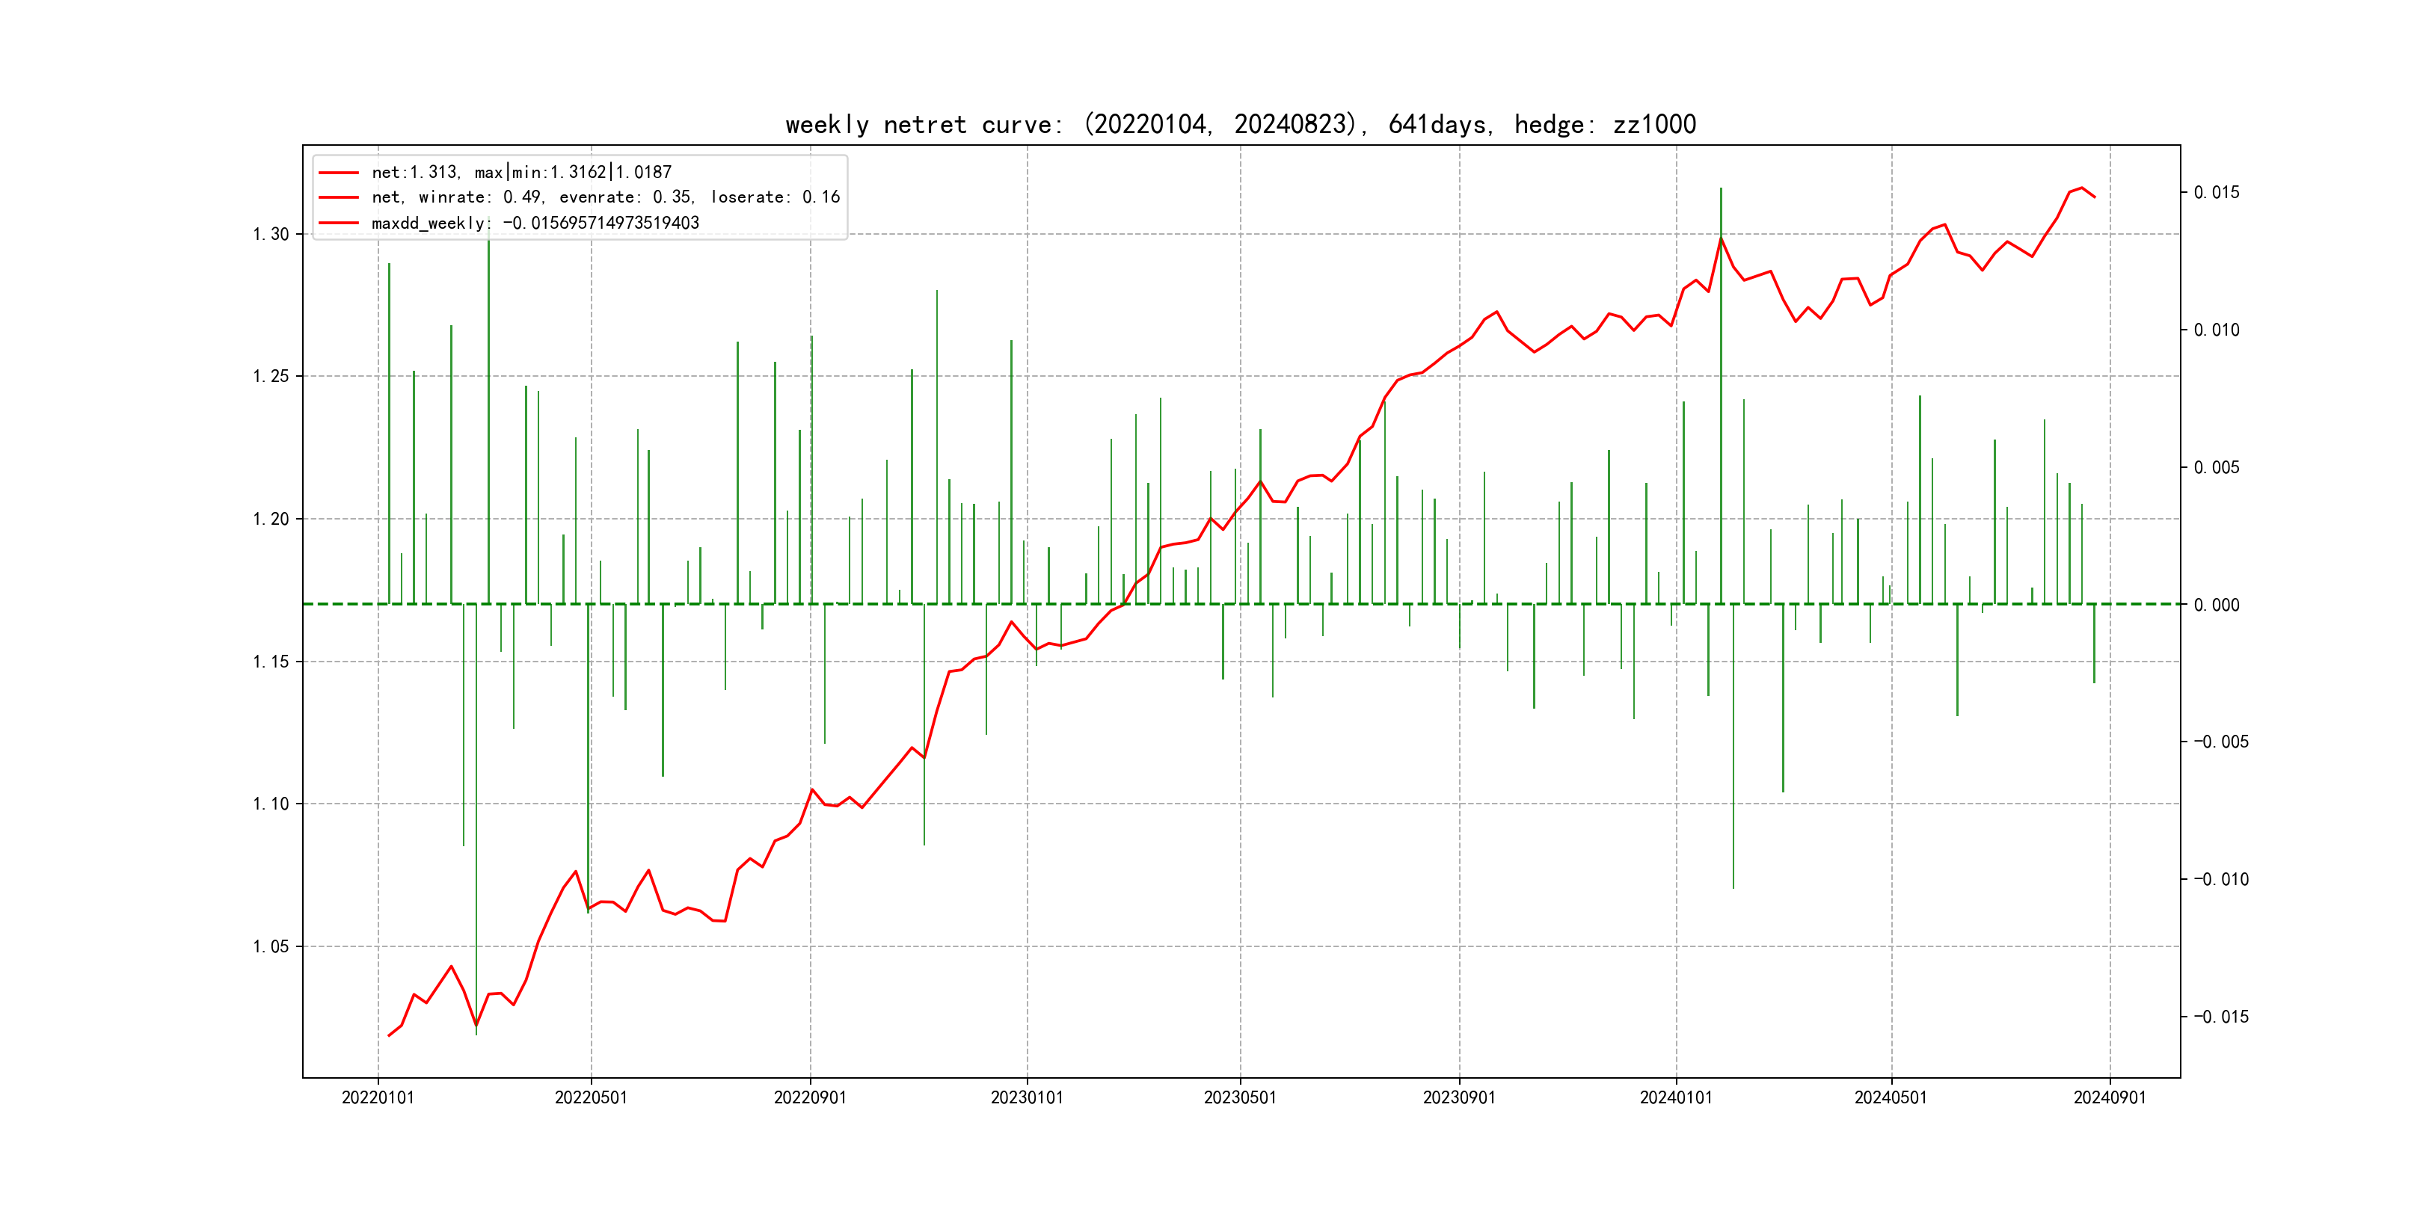The height and width of the screenshot is (1211, 2423).
Task: Click the 20220501 x-axis date label
Action: 591,1097
